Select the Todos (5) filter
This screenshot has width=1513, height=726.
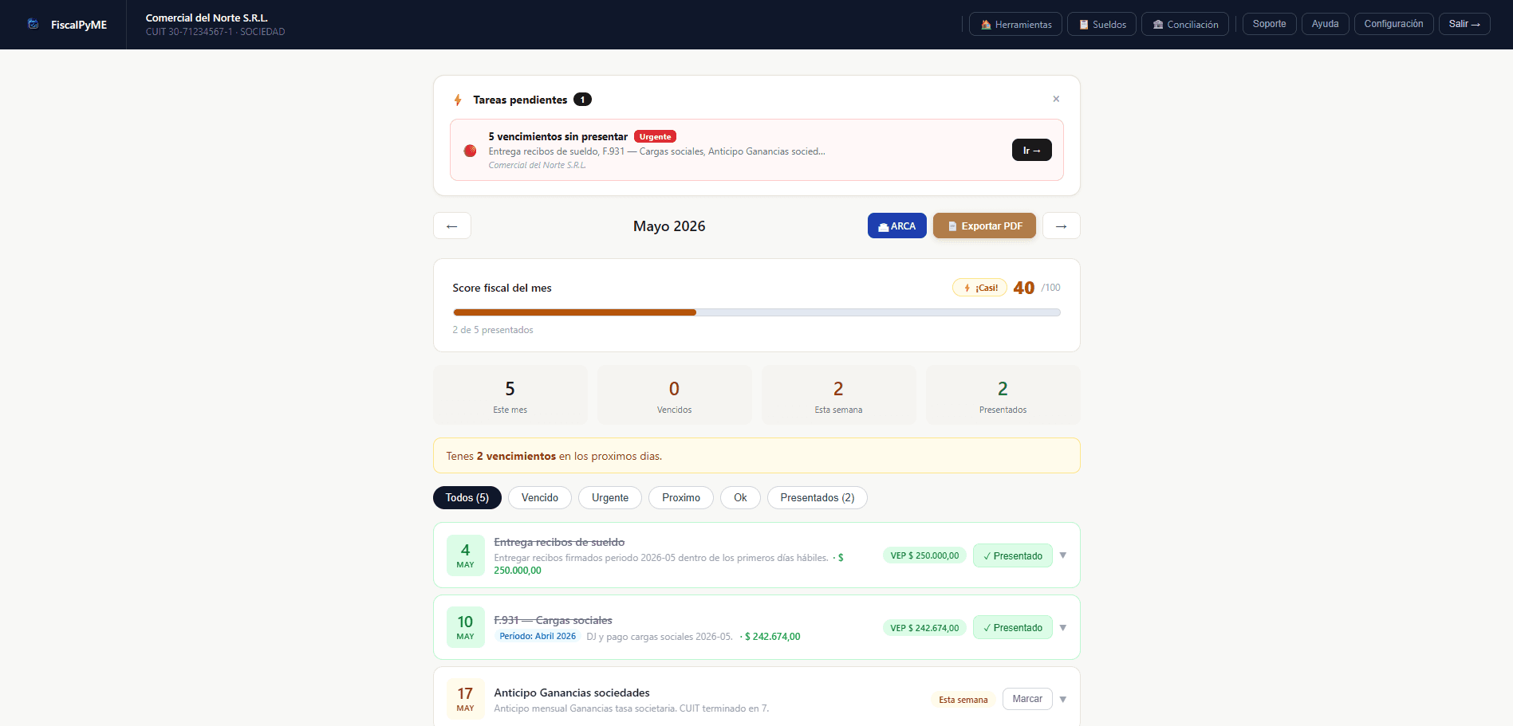point(467,497)
